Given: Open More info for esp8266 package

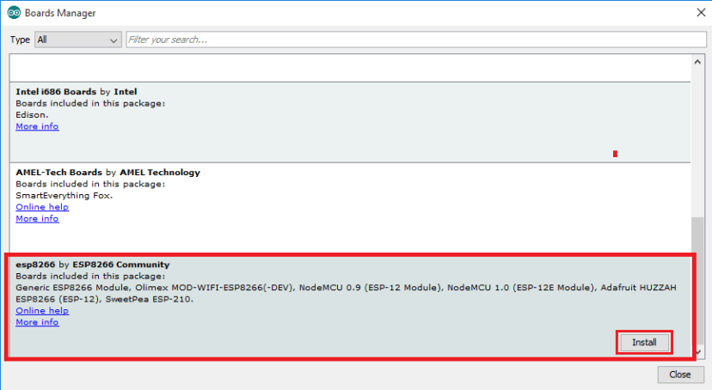Looking at the screenshot, I should [x=37, y=322].
